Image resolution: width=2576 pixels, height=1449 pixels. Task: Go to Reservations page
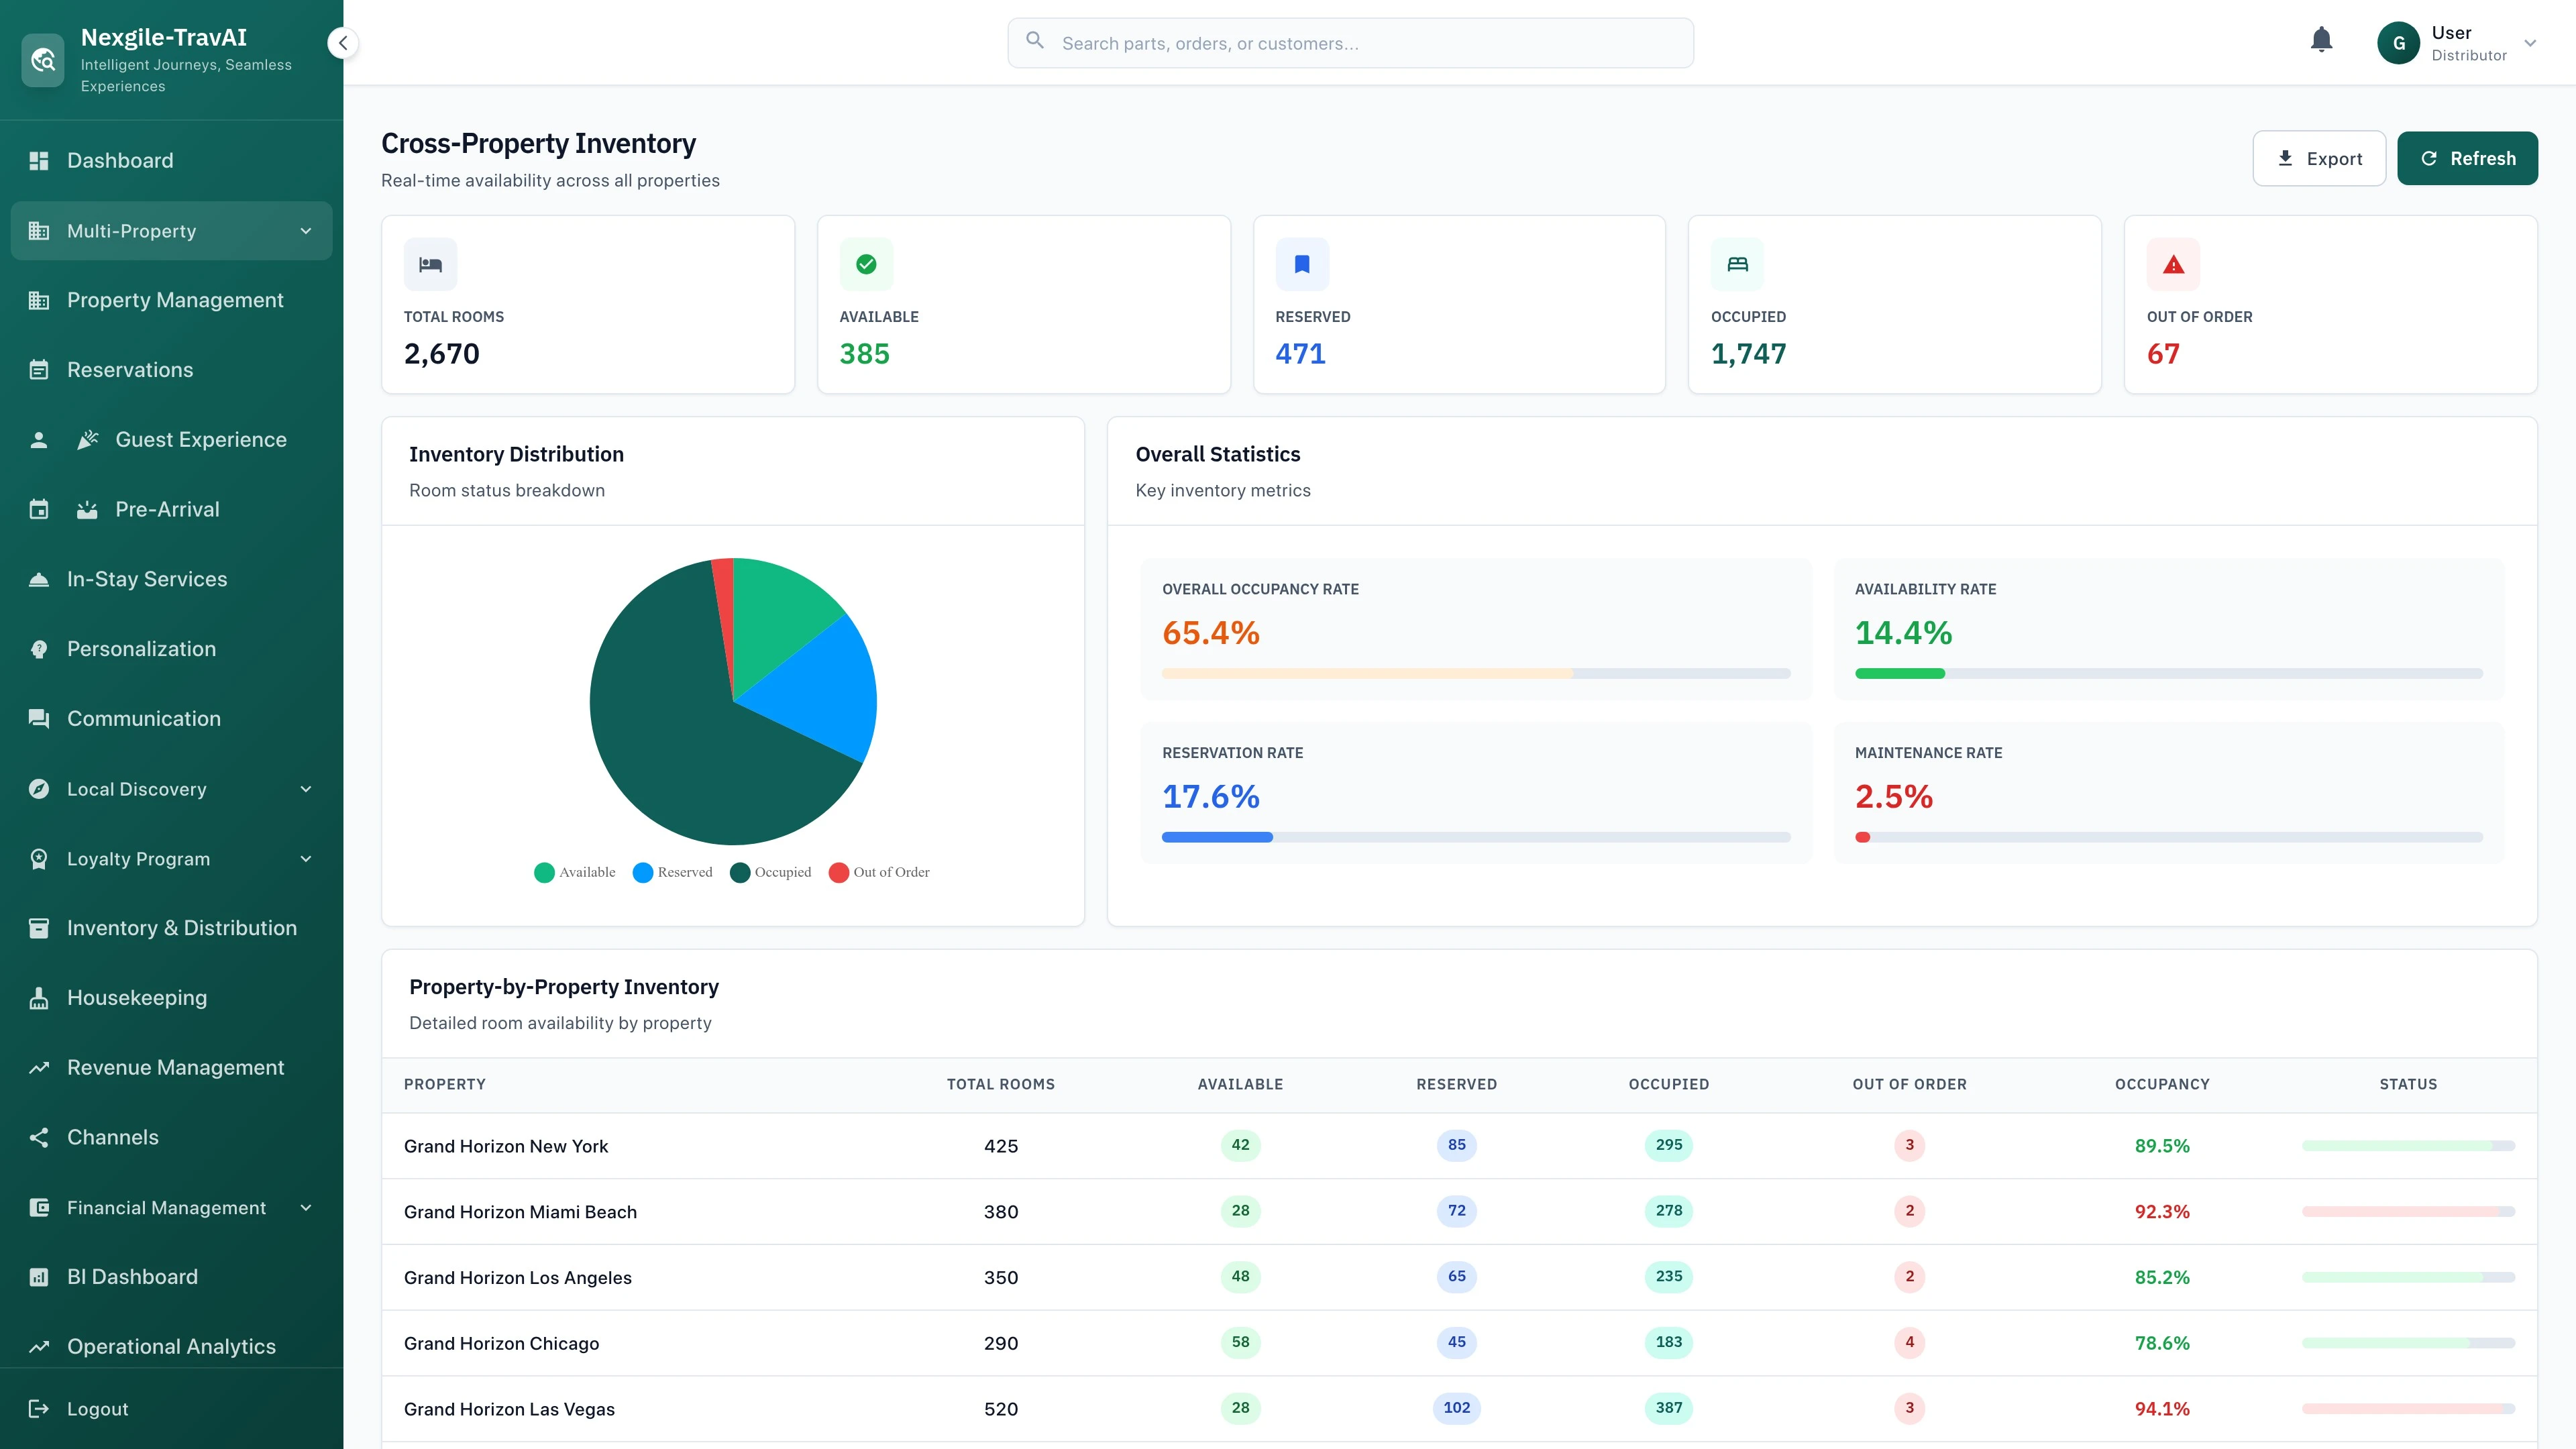tap(130, 370)
